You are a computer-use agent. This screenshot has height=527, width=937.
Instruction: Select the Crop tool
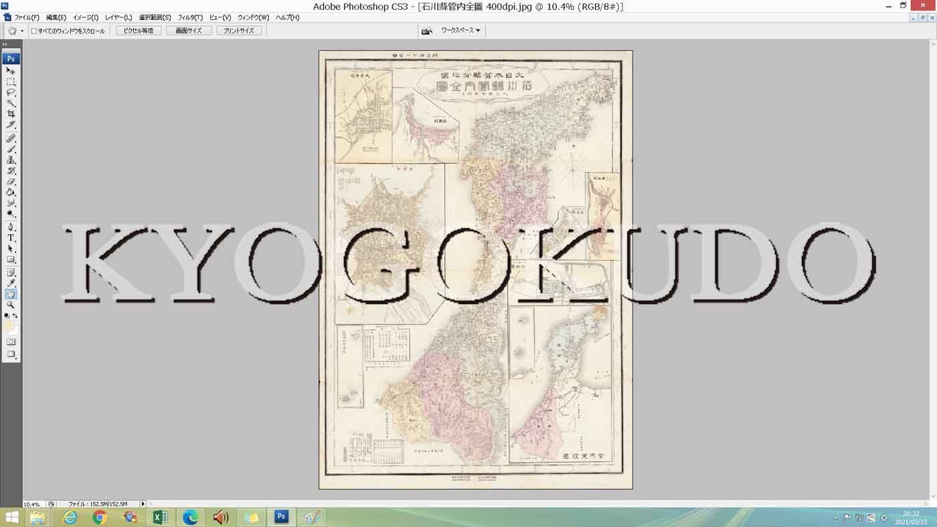pyautogui.click(x=11, y=114)
